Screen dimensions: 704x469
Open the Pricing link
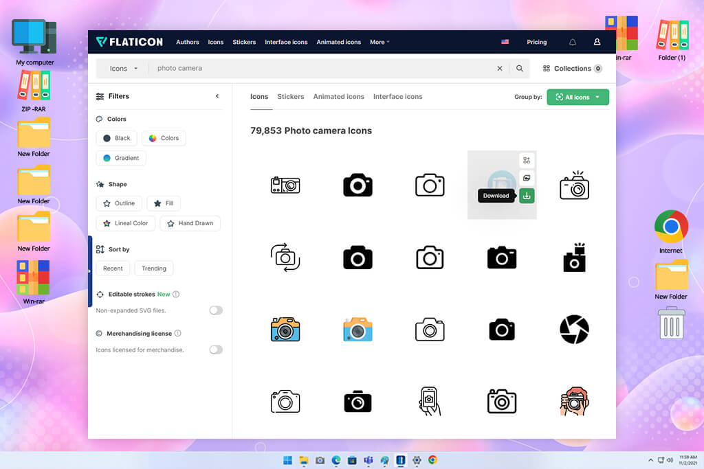[x=536, y=42]
